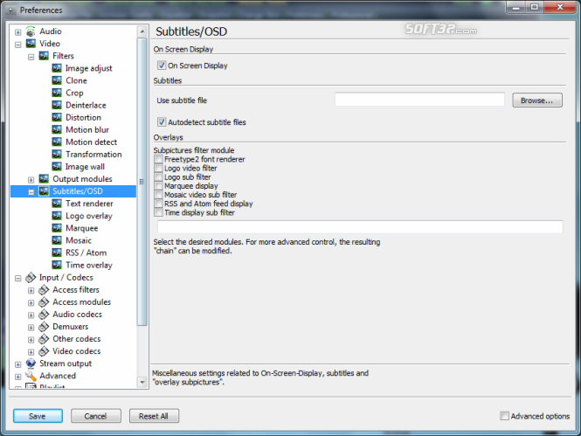
Task: Collapse the Video tree node
Action: point(17,45)
